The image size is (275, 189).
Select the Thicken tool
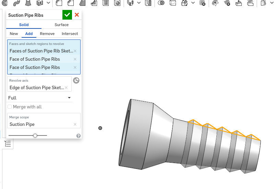pos(40,3)
